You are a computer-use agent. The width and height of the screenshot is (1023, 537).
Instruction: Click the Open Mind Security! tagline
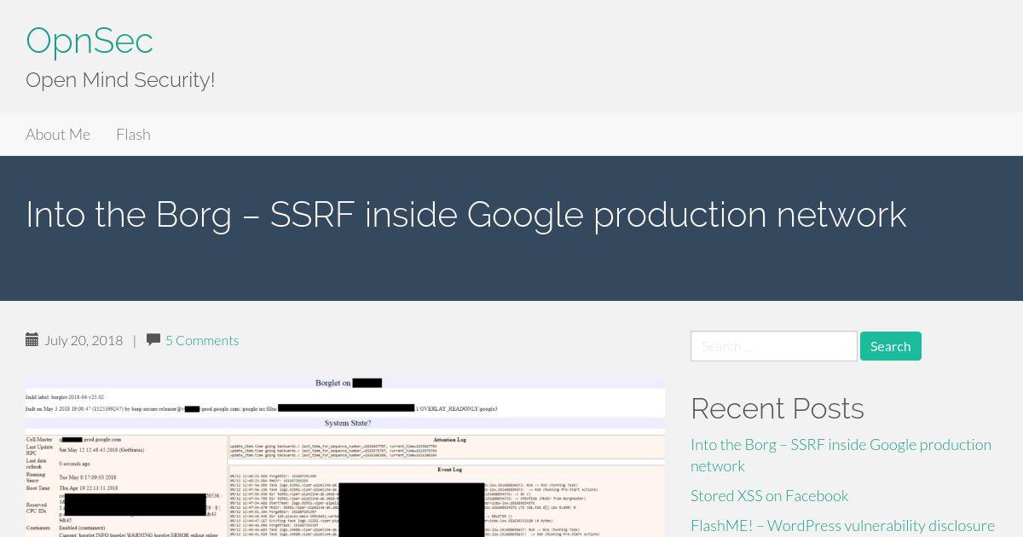pos(120,80)
